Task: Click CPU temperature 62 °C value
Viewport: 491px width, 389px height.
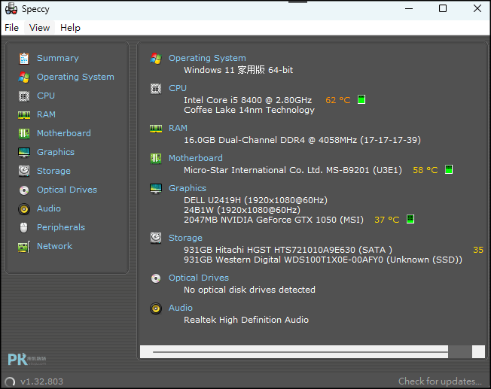Action: (x=338, y=100)
